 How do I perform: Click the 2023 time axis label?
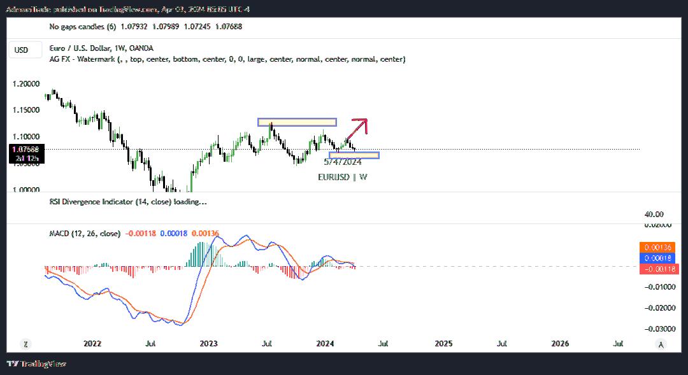208,343
